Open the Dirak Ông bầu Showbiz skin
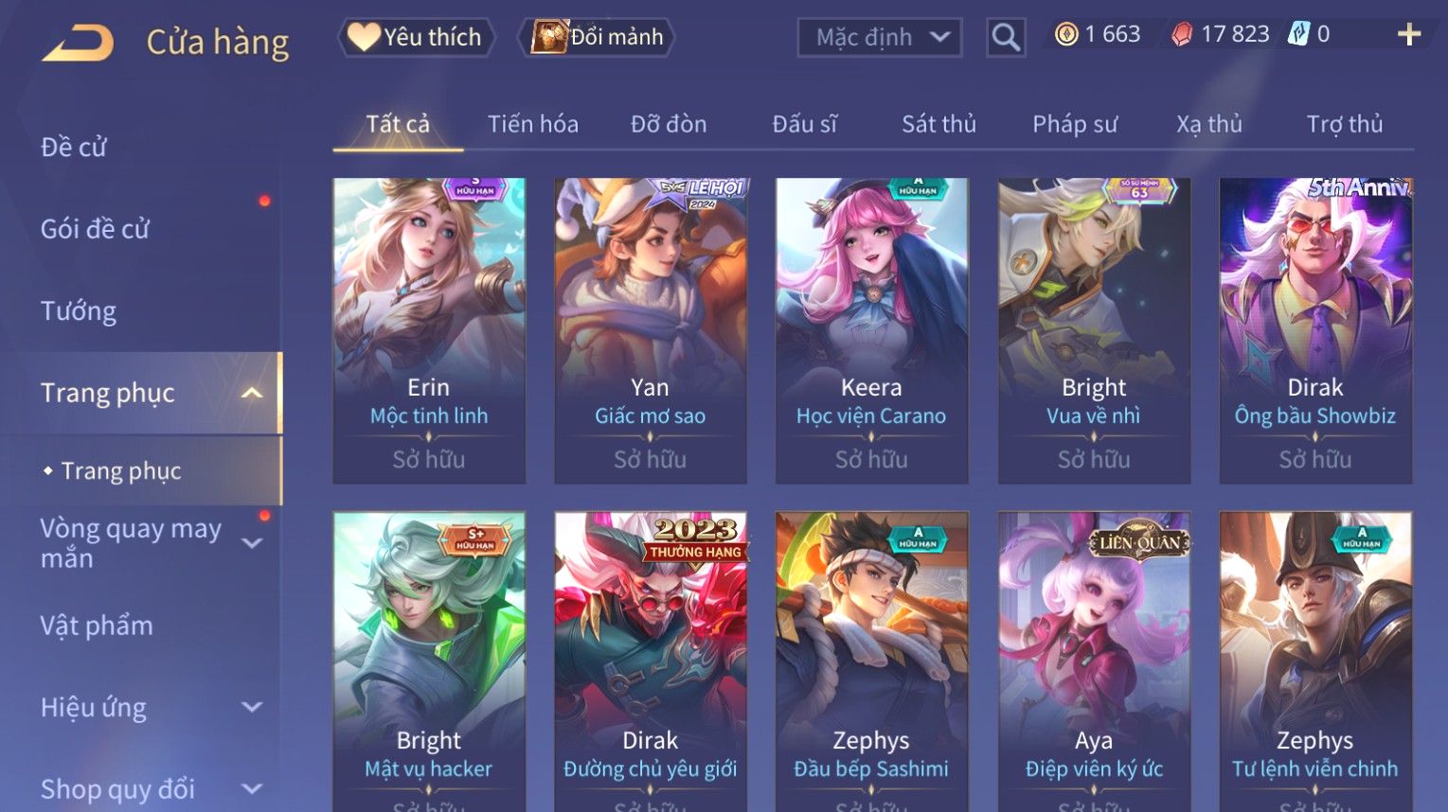This screenshot has height=812, width=1448. click(1315, 330)
